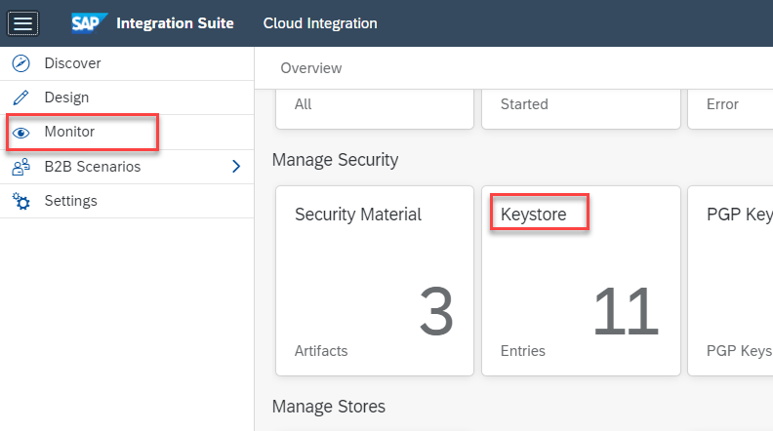Click the All messages tile

(374, 107)
